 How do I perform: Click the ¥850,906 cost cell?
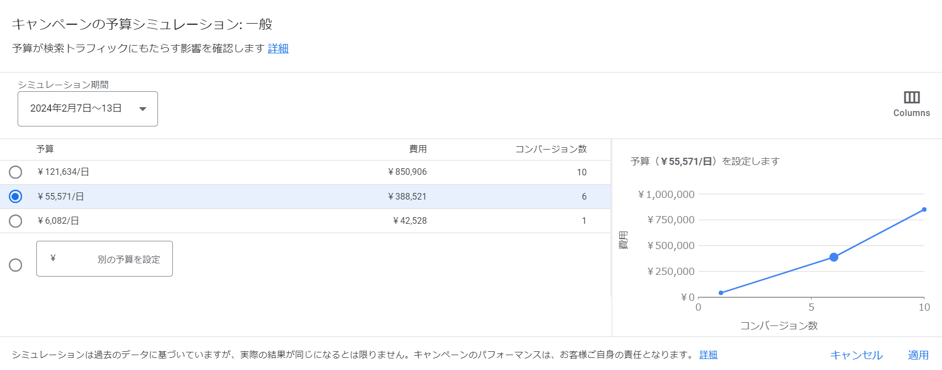pyautogui.click(x=407, y=172)
